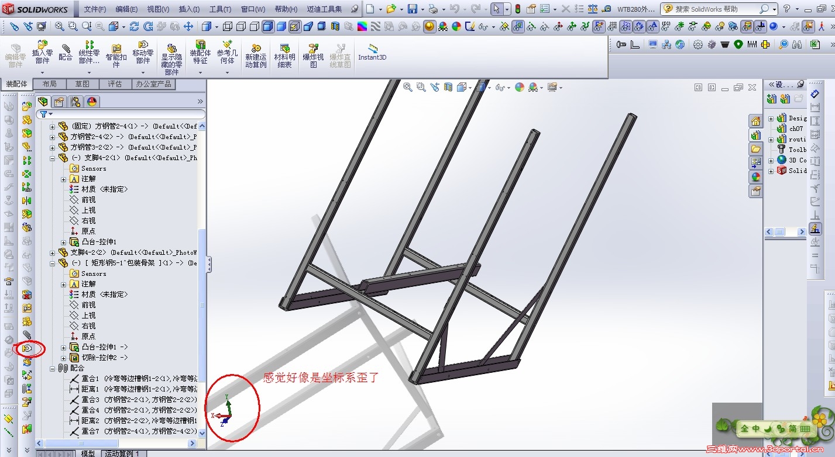Toggle RealView Graphics gold sphere button
The width and height of the screenshot is (835, 457).
(x=429, y=26)
